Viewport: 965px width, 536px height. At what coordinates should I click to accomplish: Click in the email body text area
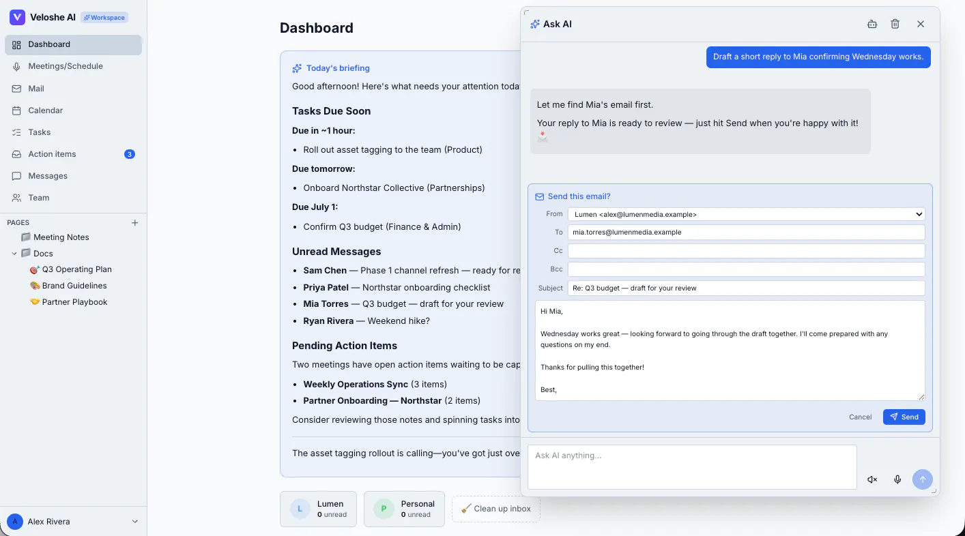pos(730,351)
